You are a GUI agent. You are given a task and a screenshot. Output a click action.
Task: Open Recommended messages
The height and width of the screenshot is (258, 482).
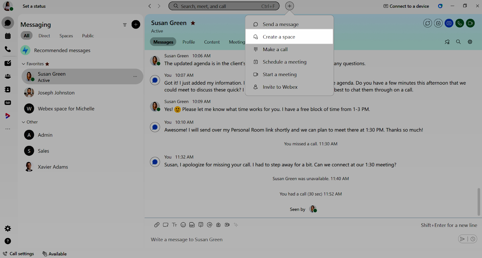point(81,50)
